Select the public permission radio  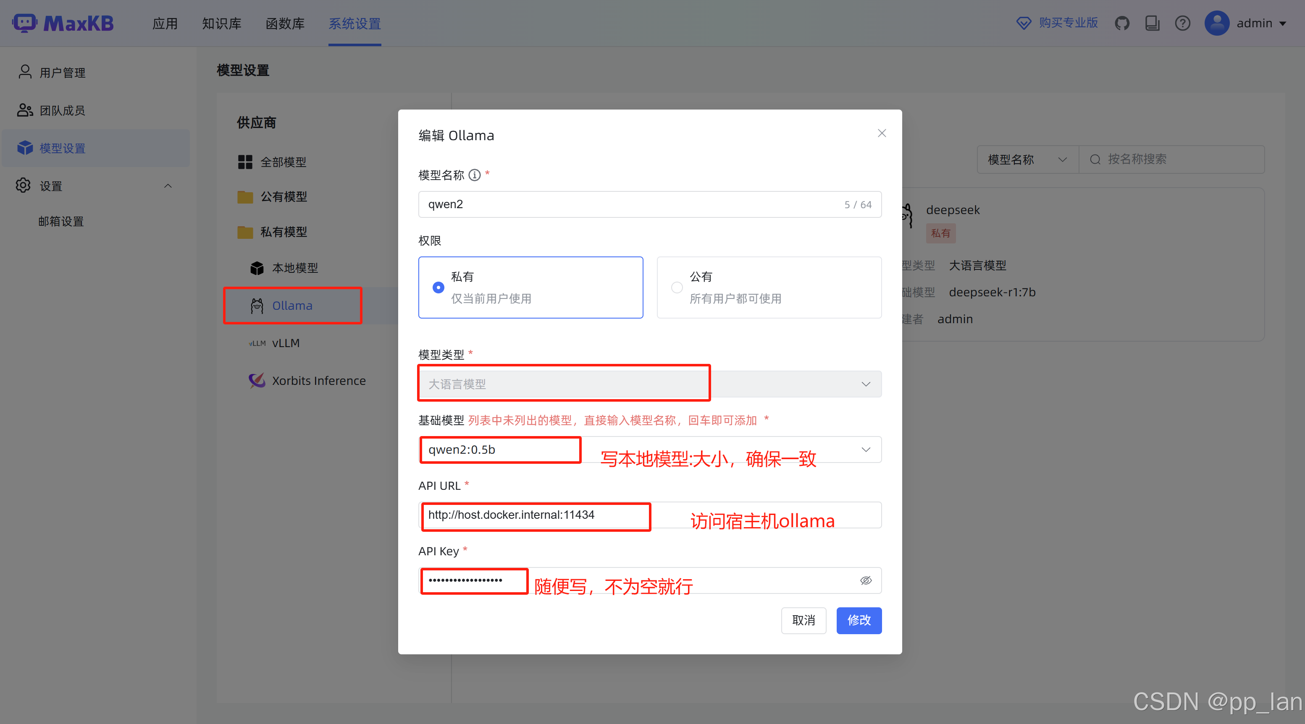(x=677, y=288)
